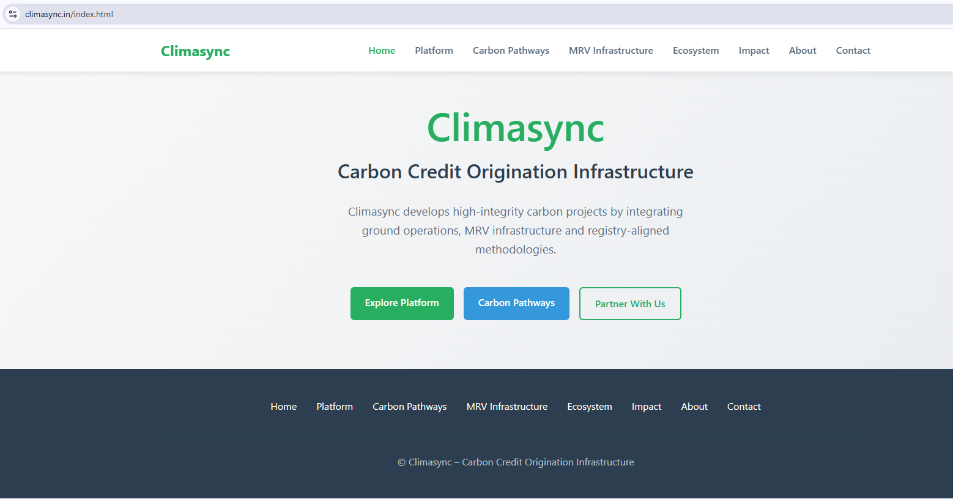
Task: Open Carbon Pathways link in footer
Action: click(410, 407)
